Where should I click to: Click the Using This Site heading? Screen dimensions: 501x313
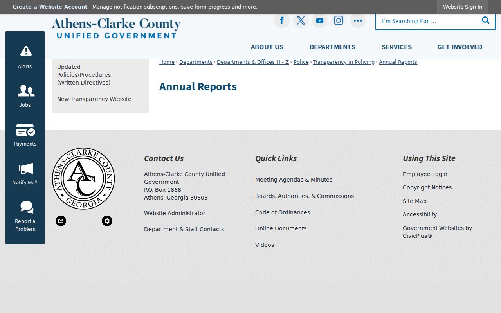tap(429, 158)
